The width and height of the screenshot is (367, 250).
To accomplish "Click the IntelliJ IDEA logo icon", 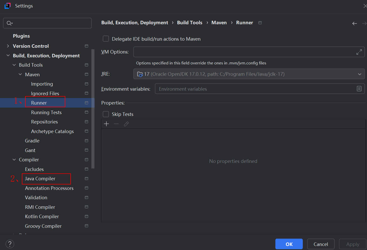I will (8, 6).
